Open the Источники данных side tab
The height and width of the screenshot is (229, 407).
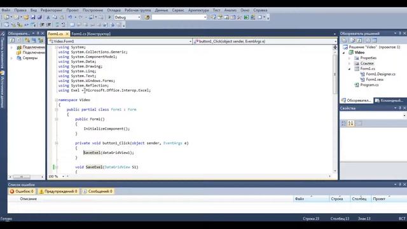coord(3,90)
